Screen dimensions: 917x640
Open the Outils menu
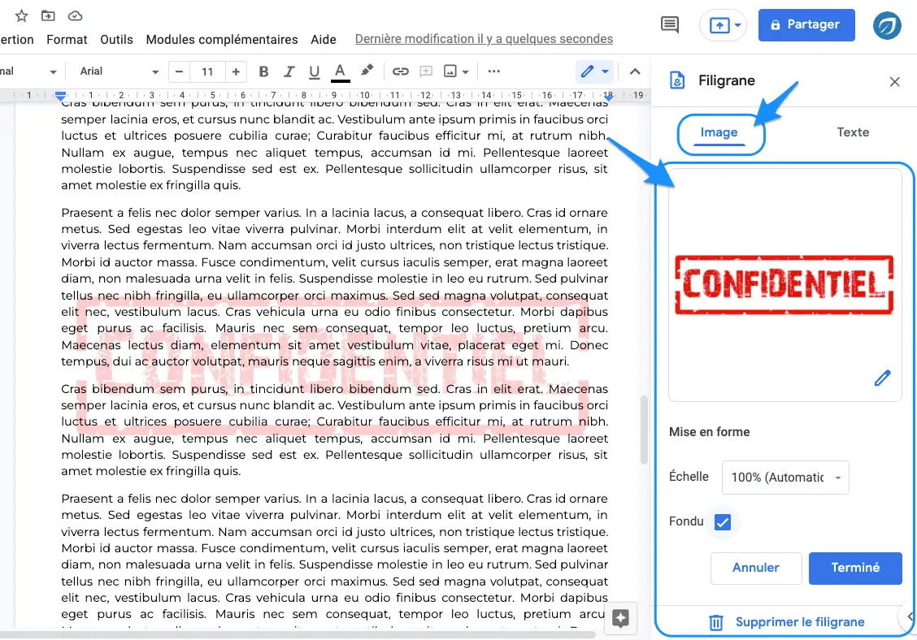[x=116, y=40]
